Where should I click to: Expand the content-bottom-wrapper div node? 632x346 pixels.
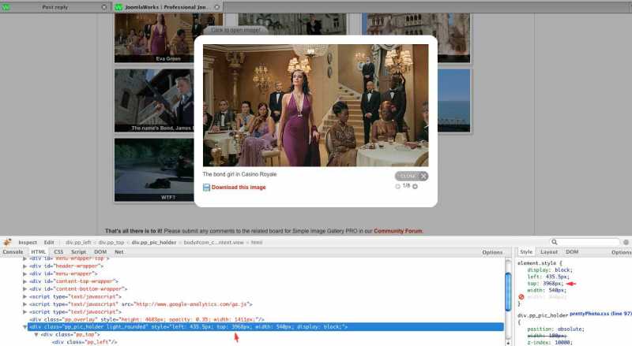[x=25, y=289]
